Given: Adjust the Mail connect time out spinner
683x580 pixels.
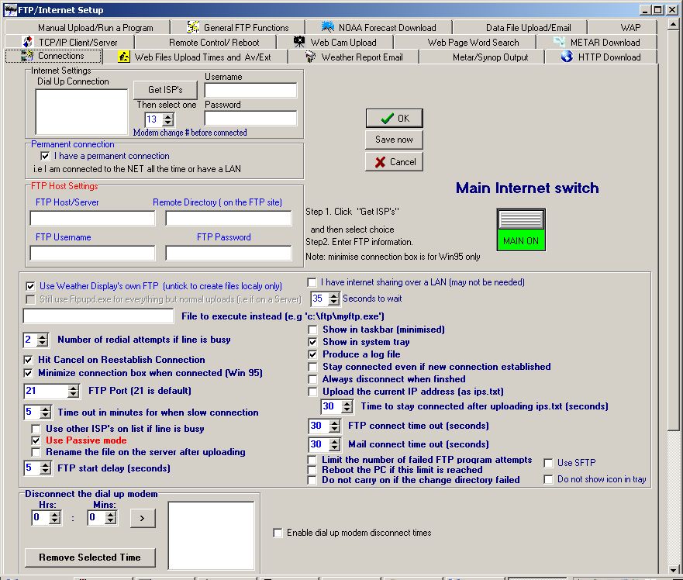Looking at the screenshot, I should [x=335, y=444].
